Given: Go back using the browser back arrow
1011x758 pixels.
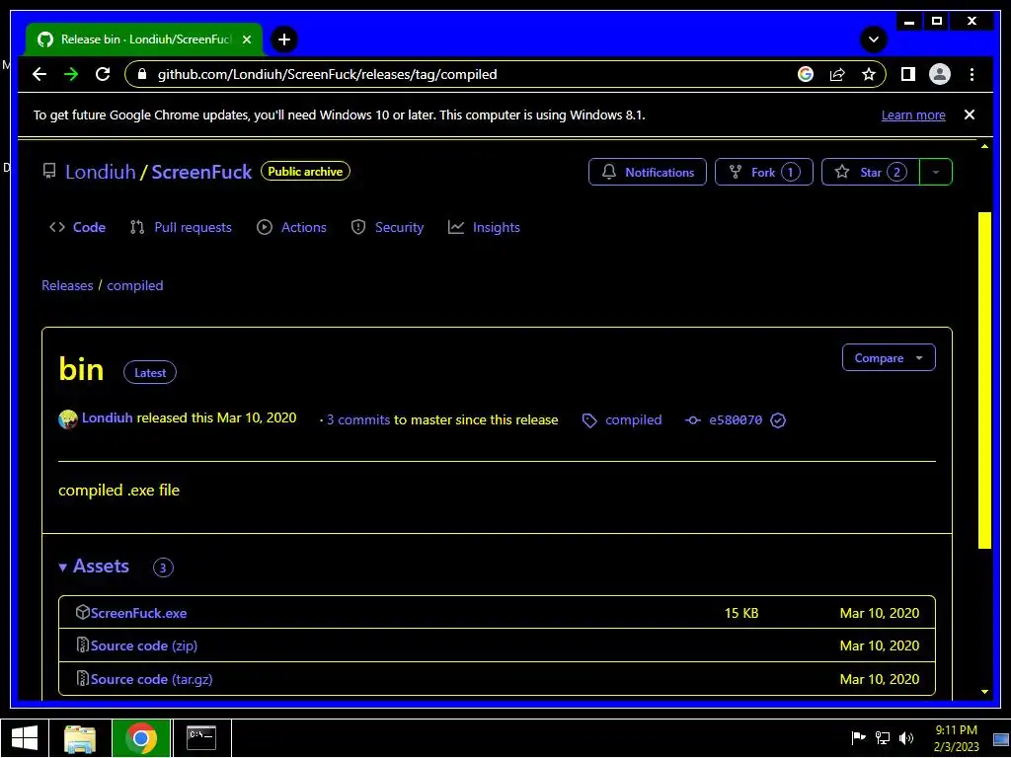Looking at the screenshot, I should (39, 74).
